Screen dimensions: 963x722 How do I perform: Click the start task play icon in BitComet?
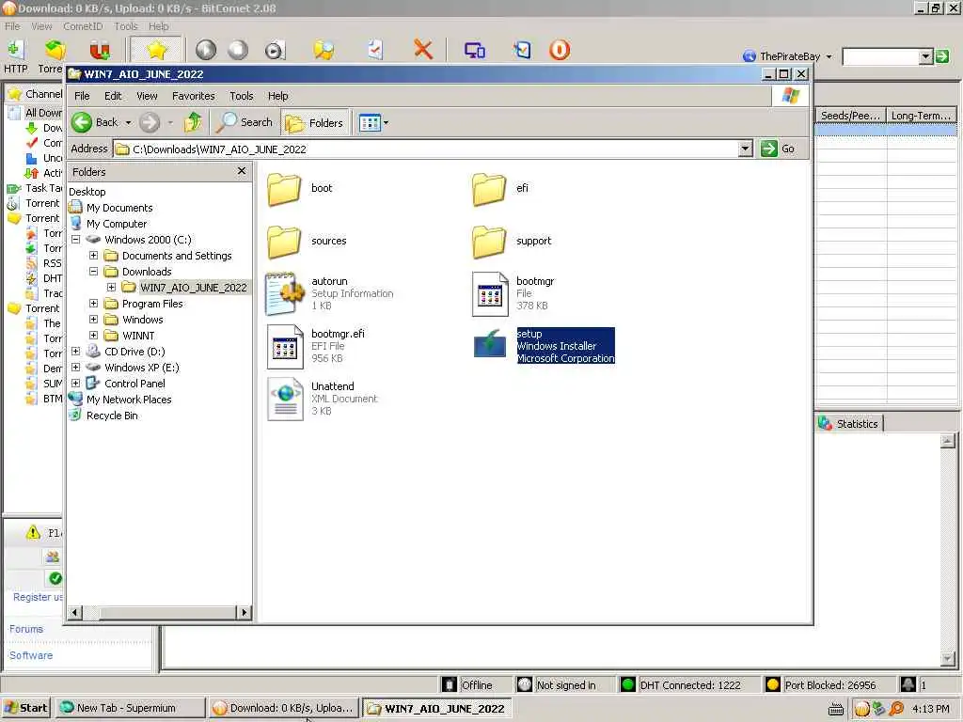point(206,51)
